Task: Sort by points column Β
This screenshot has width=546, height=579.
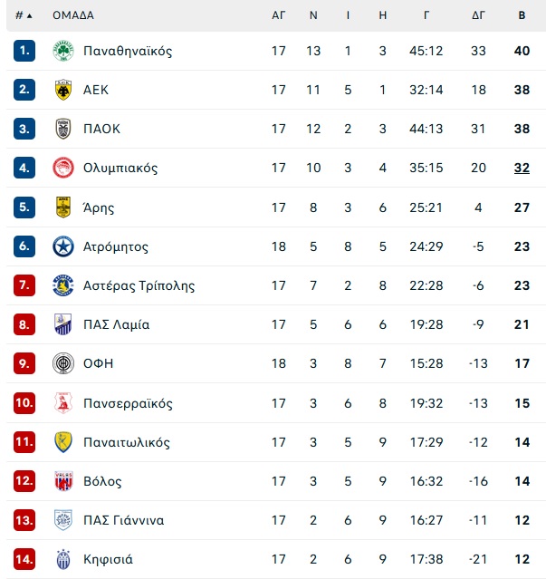Action: click(x=522, y=15)
